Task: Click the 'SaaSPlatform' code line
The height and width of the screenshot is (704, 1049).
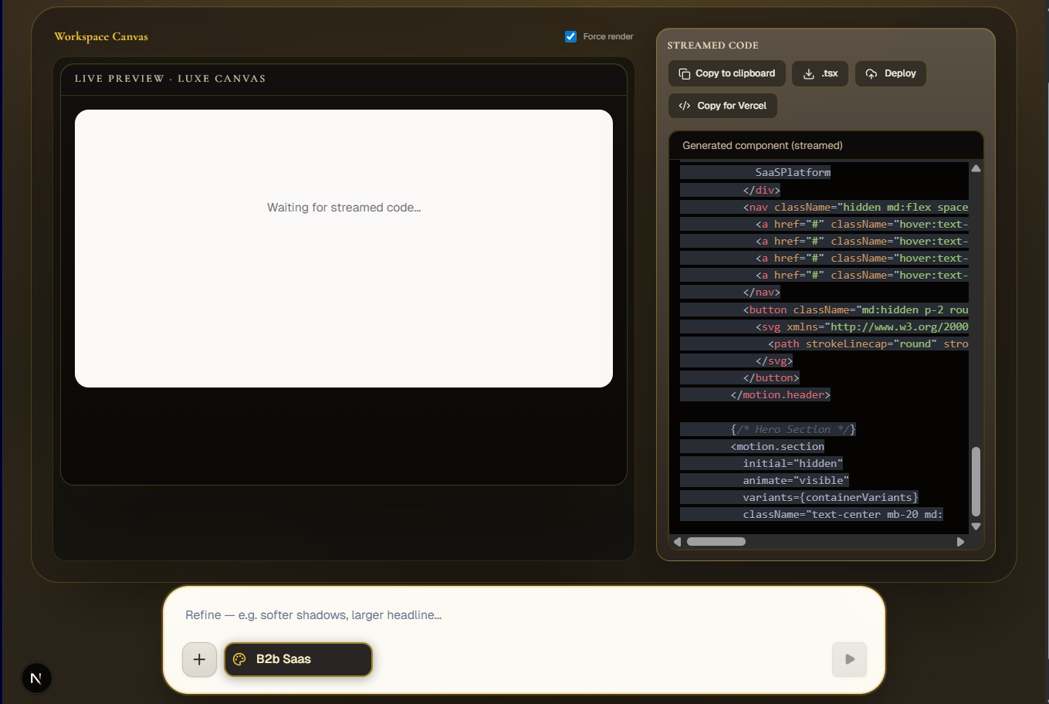Action: pyautogui.click(x=793, y=173)
